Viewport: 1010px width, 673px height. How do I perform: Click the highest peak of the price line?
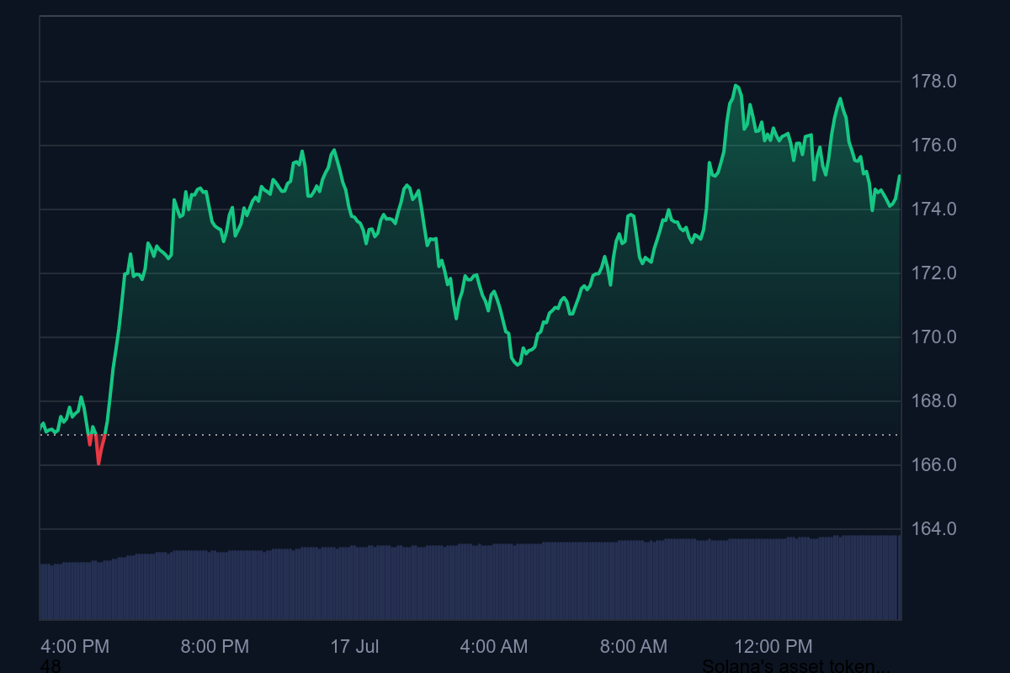tap(736, 85)
